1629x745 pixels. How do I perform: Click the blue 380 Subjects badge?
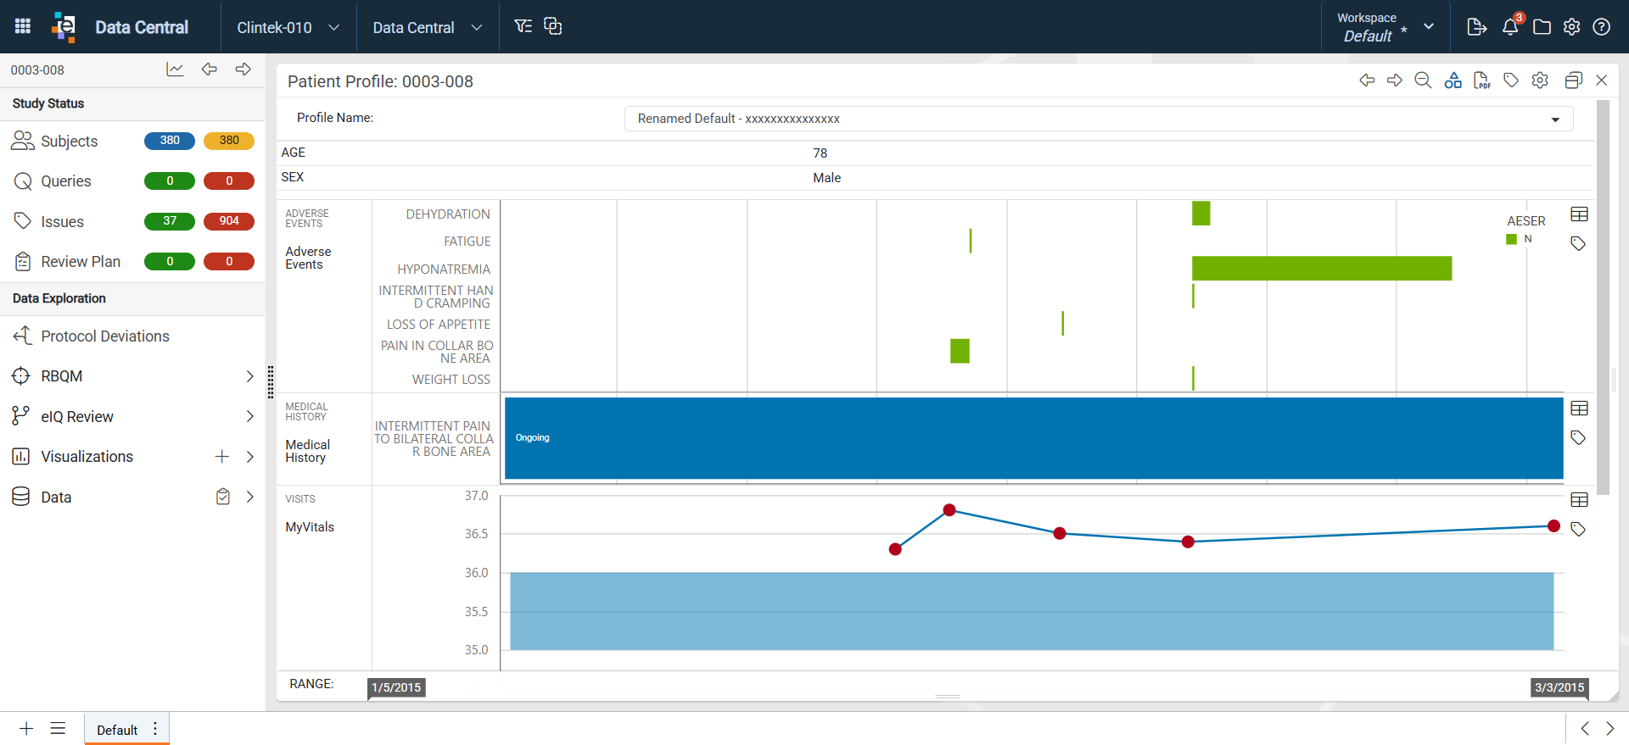pos(170,141)
